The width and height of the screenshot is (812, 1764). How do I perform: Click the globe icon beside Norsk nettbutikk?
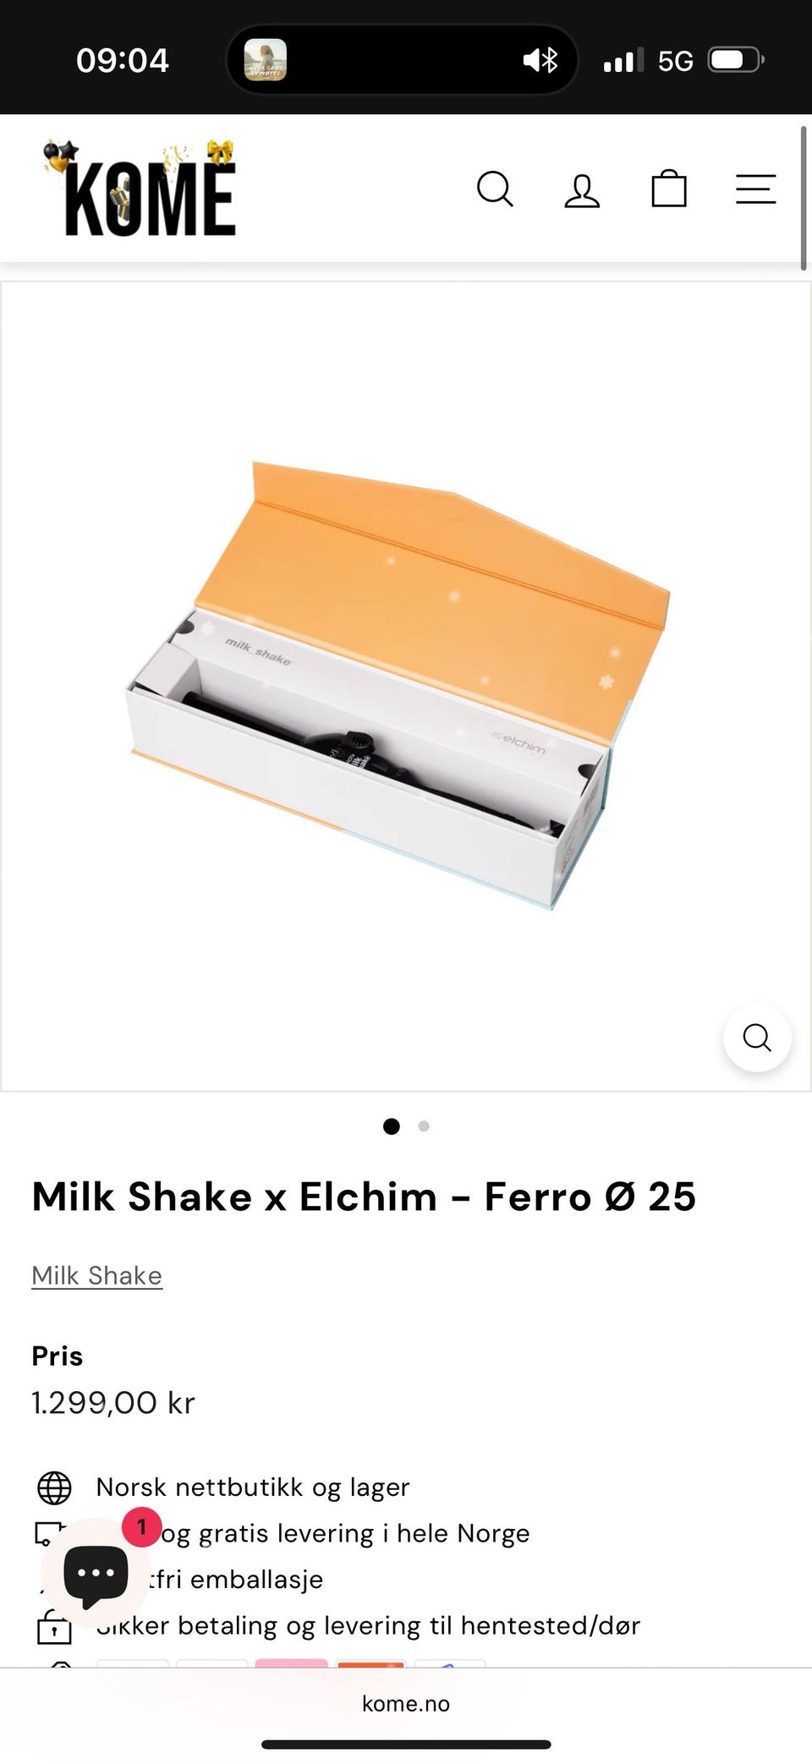click(54, 1487)
